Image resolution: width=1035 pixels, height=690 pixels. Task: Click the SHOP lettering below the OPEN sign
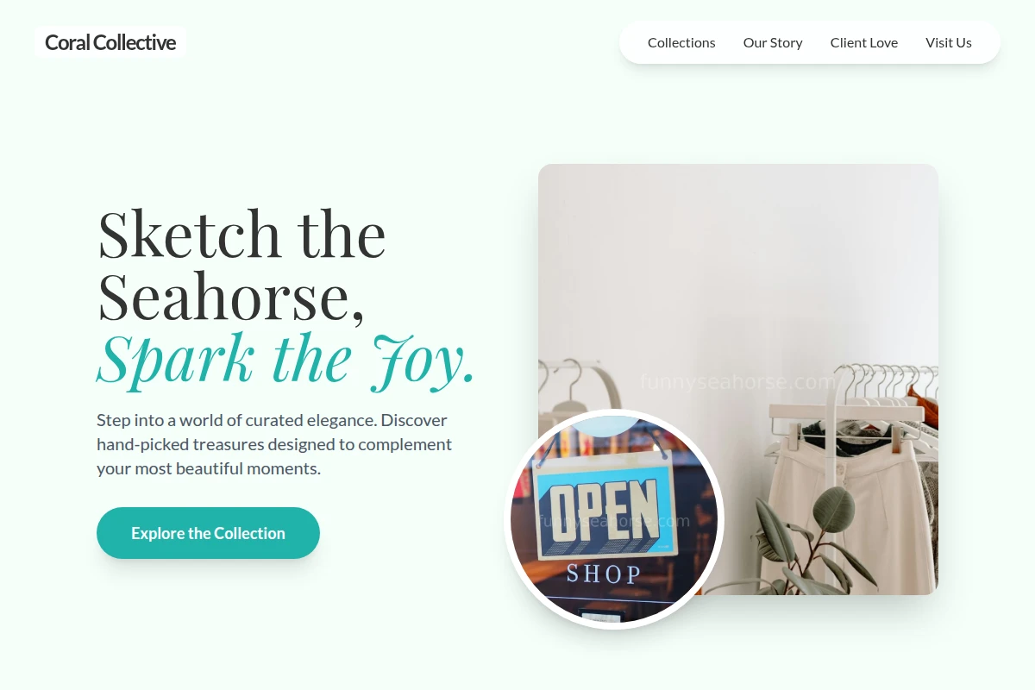[x=605, y=574]
